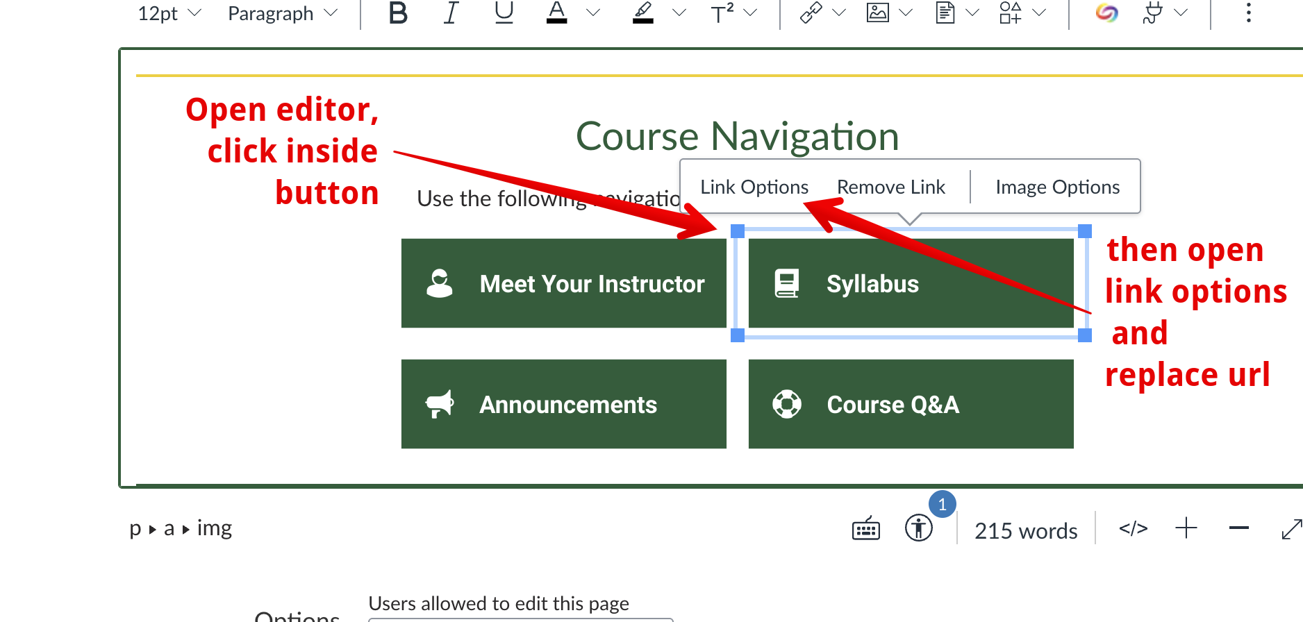This screenshot has width=1303, height=622.
Task: Open the accessibility checker icon
Action: click(x=918, y=528)
